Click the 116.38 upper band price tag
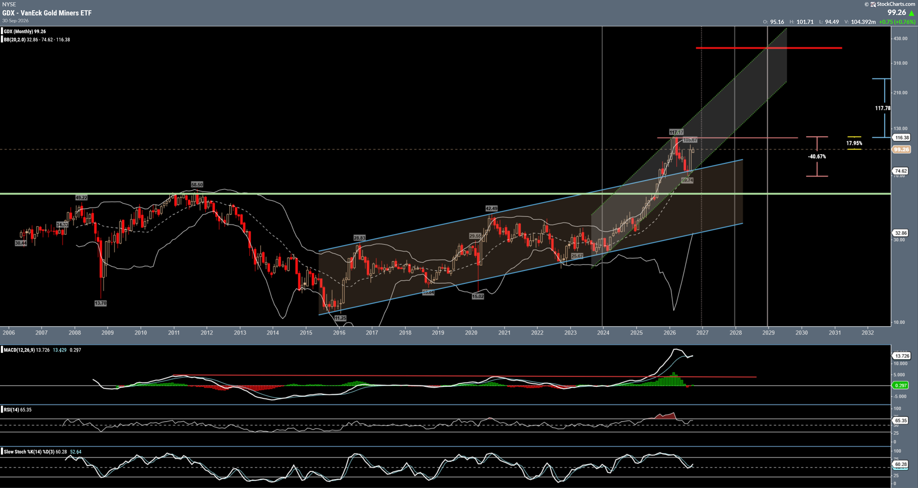Viewport: 918px width, 488px height. point(902,138)
